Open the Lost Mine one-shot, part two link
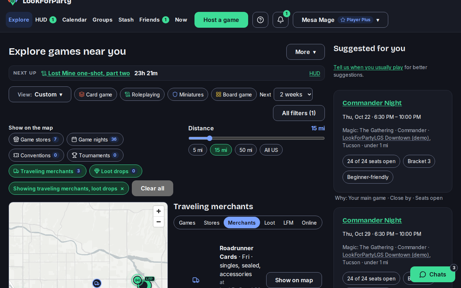This screenshot has width=461, height=288. click(x=89, y=73)
